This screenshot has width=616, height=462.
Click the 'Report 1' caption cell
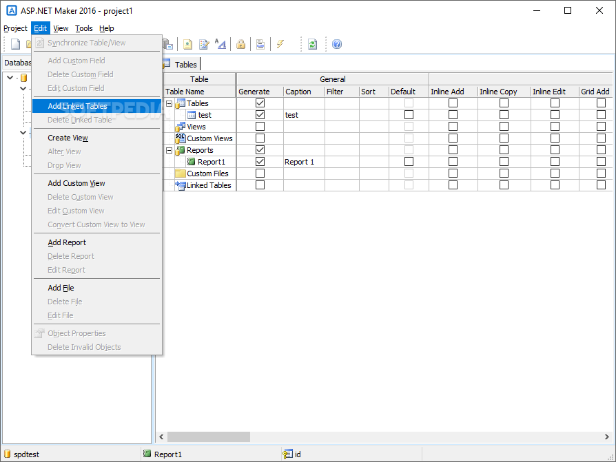point(304,162)
